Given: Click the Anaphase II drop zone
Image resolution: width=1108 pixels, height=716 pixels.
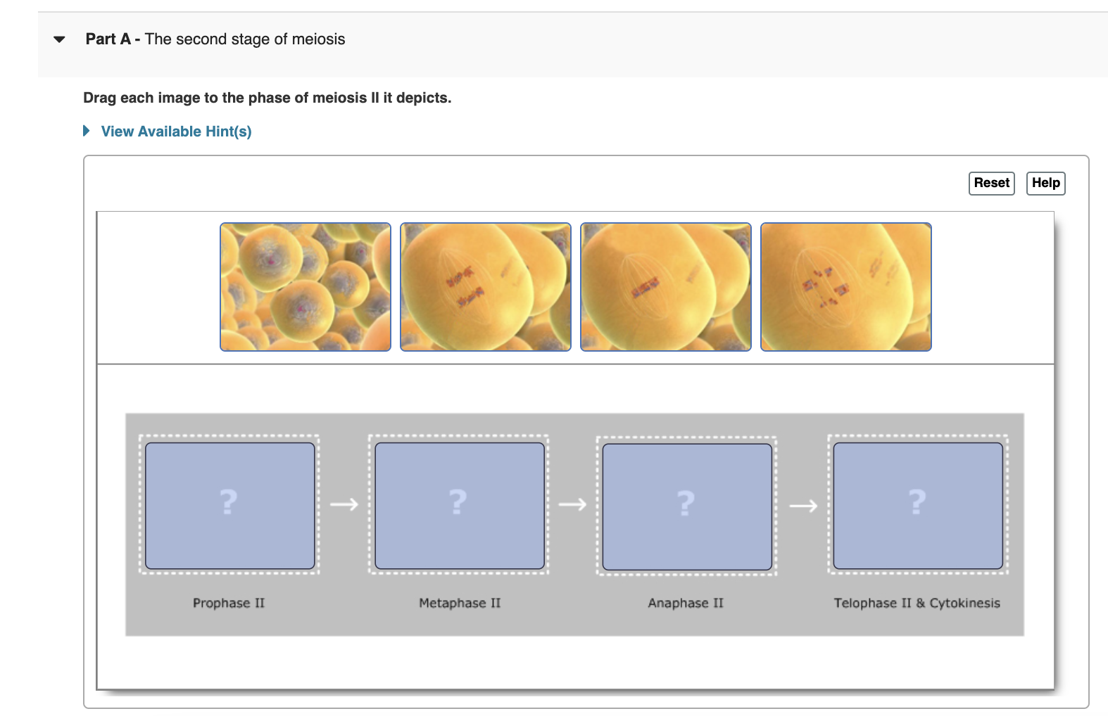Looking at the screenshot, I should (686, 505).
